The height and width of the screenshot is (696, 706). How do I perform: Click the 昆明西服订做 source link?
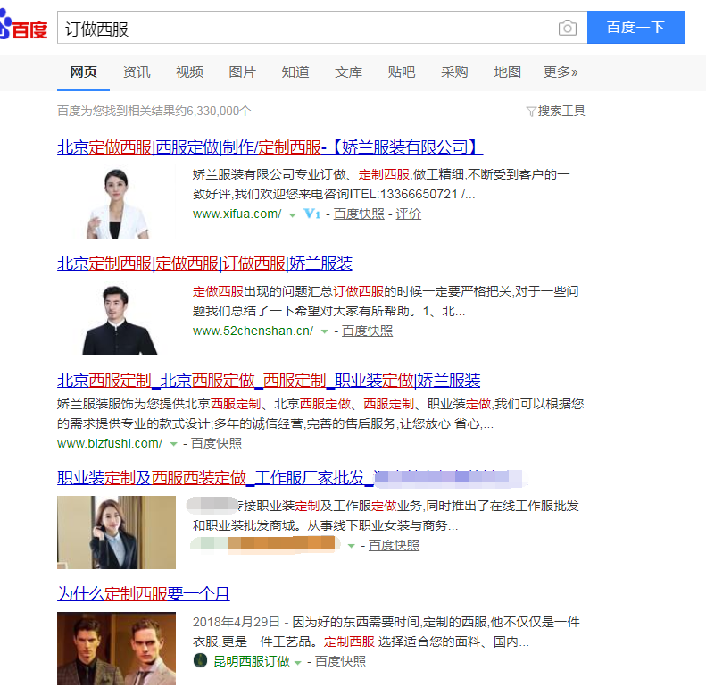251,661
